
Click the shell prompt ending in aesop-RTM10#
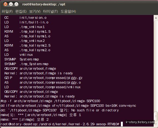[60, 124]
